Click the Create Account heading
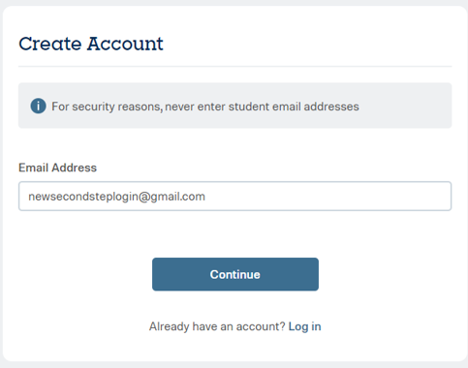The width and height of the screenshot is (468, 368). point(91,44)
